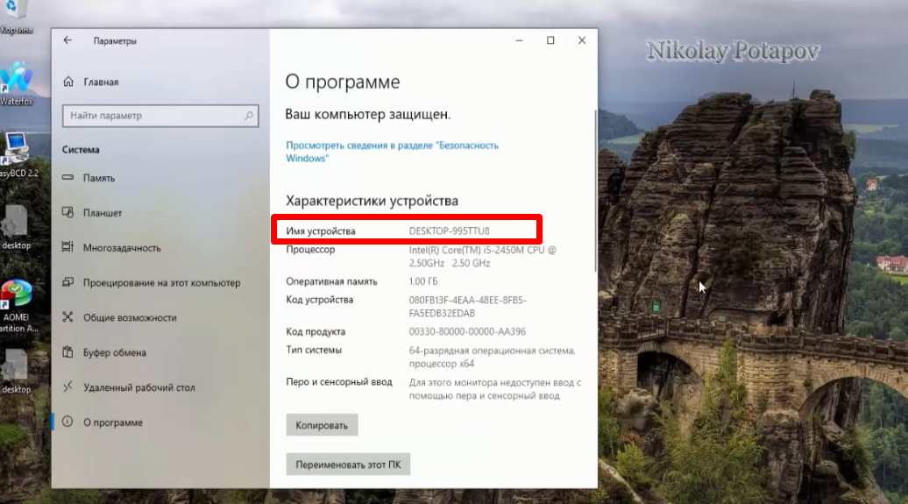Select the О программе info icon
908x504 pixels.
[x=67, y=422]
